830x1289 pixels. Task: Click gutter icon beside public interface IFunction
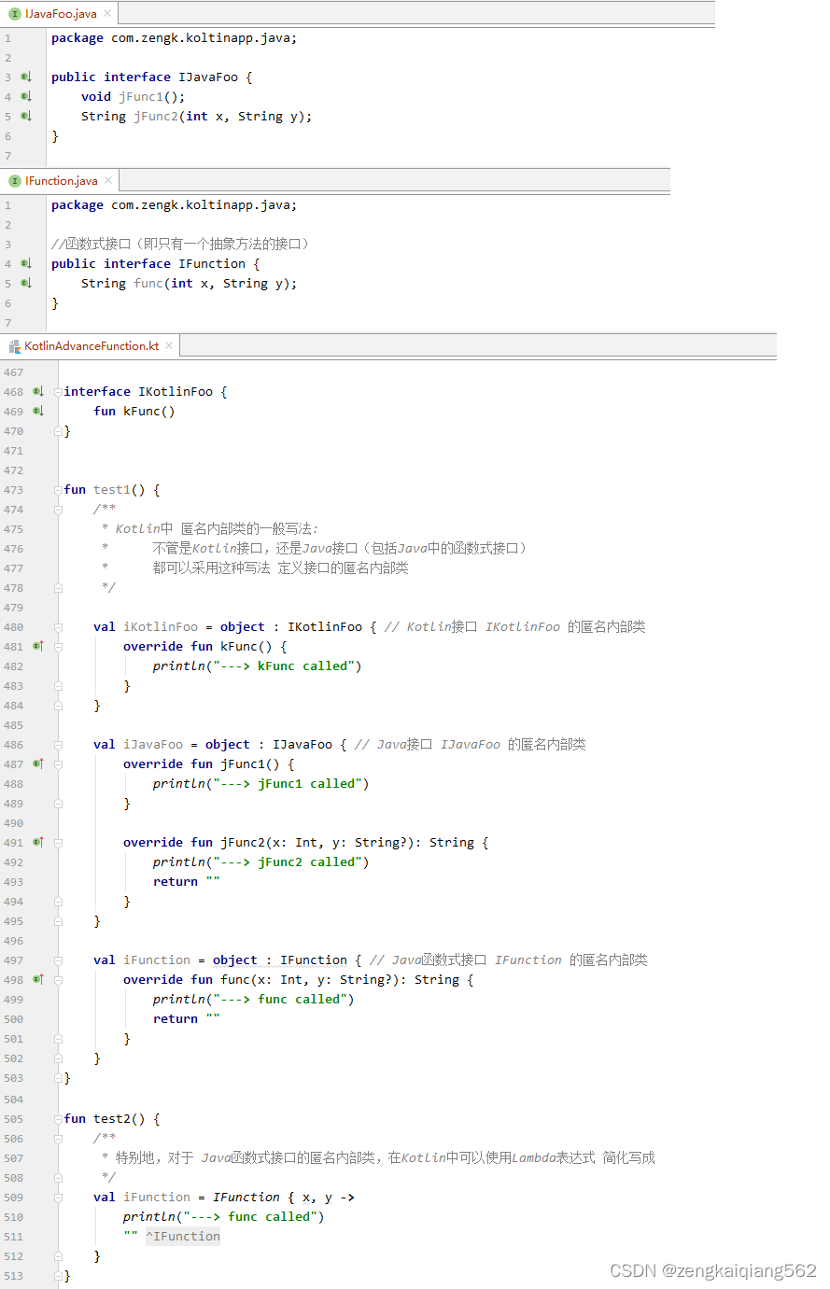click(26, 263)
